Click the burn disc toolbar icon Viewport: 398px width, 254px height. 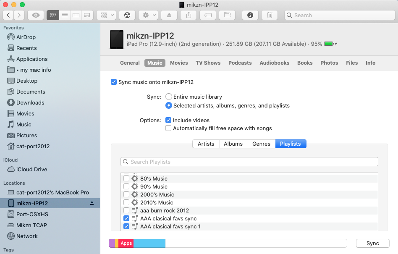[x=127, y=15]
